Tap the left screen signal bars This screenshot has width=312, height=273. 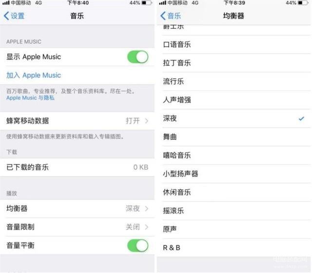[x=6, y=3]
